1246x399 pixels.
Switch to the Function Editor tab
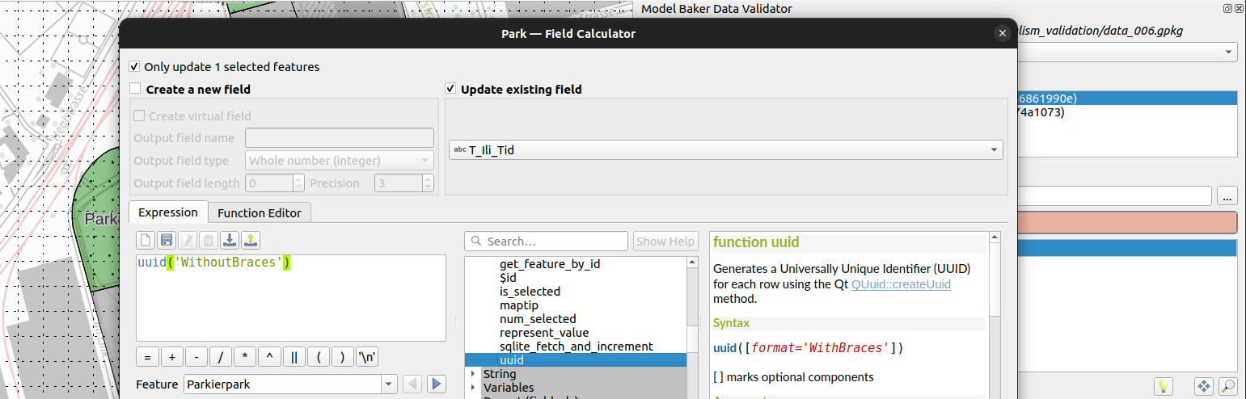click(259, 213)
